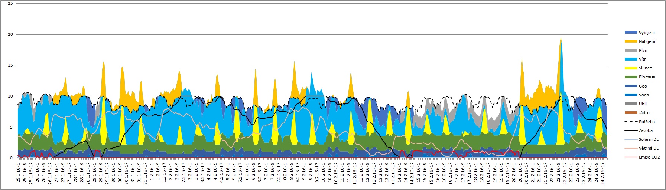
Task: Click the dashed Potřeba legend line
Action: coord(631,122)
